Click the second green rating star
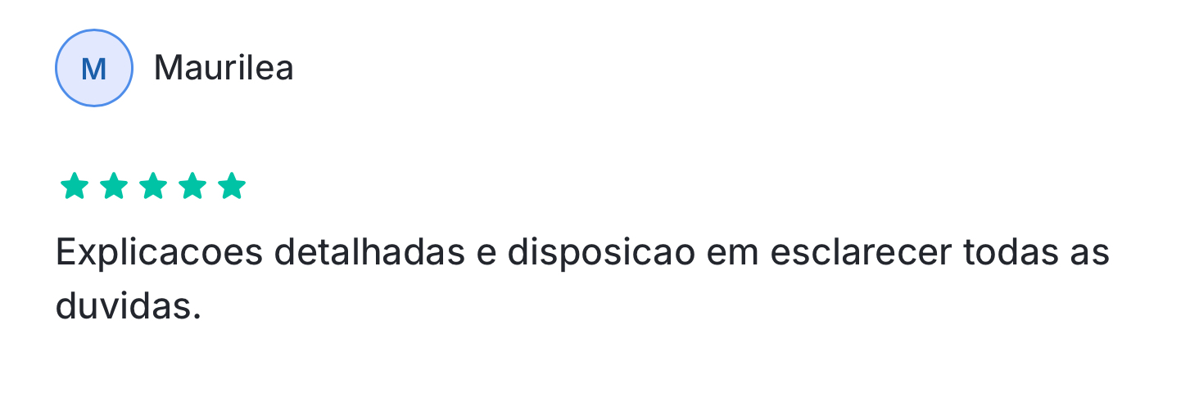The width and height of the screenshot is (1199, 402). coord(114,187)
